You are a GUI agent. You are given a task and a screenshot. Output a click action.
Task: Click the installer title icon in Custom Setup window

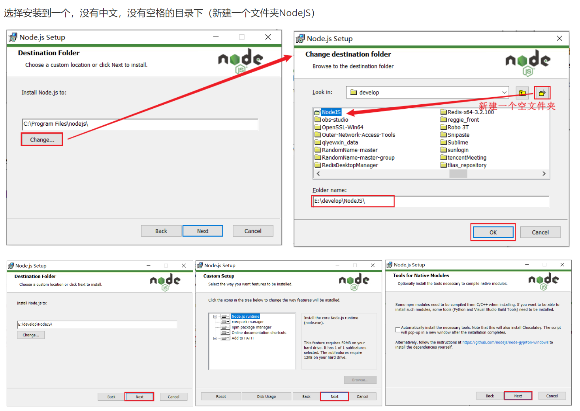(200, 265)
